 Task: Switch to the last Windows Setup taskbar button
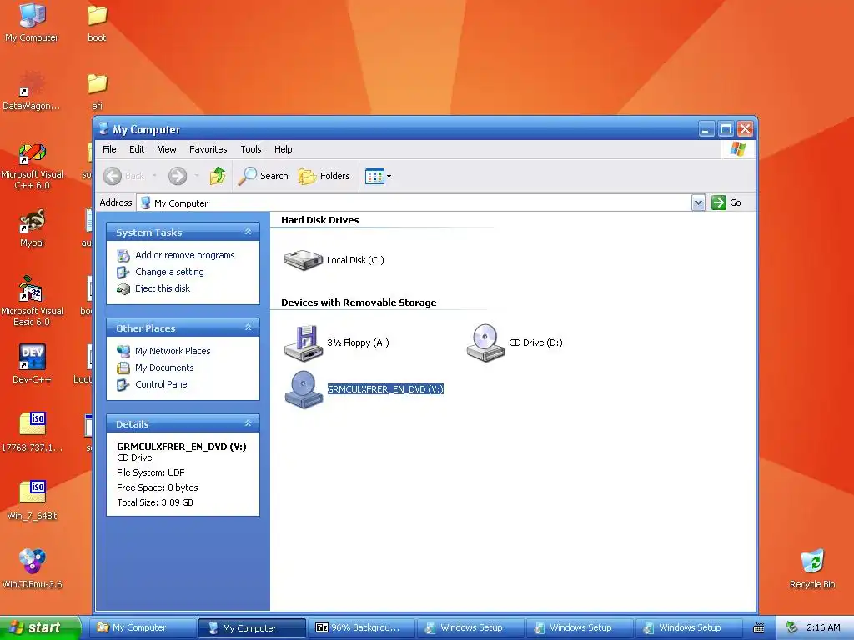[688, 627]
